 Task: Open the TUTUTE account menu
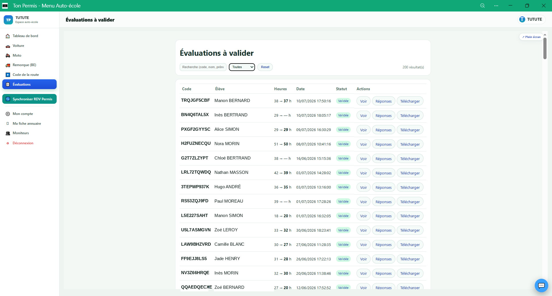[532, 19]
